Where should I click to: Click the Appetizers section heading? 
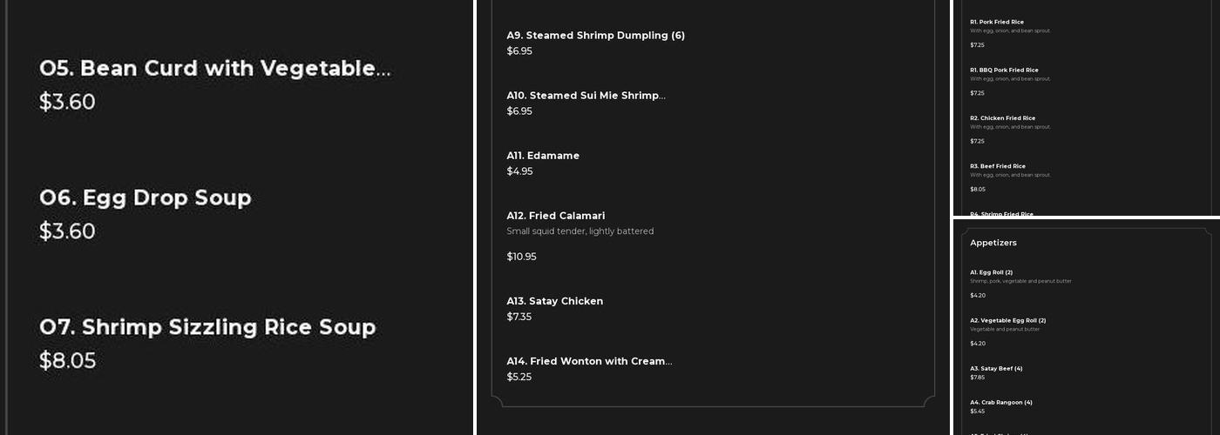[x=993, y=243]
